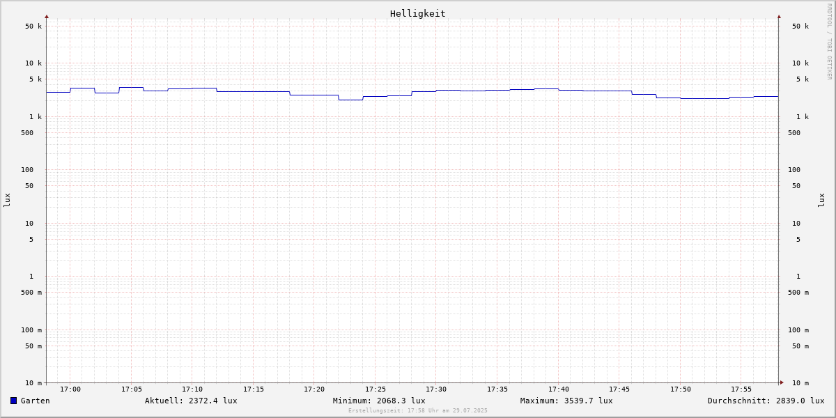Image resolution: width=836 pixels, height=418 pixels.
Task: Click the 17:10 time axis label
Action: pyautogui.click(x=192, y=389)
